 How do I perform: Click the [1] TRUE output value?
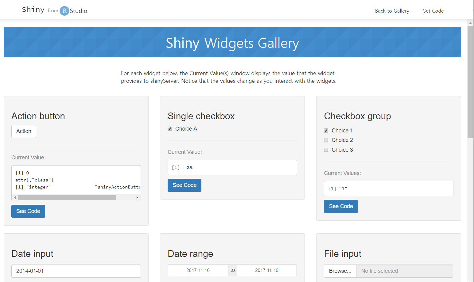point(183,167)
